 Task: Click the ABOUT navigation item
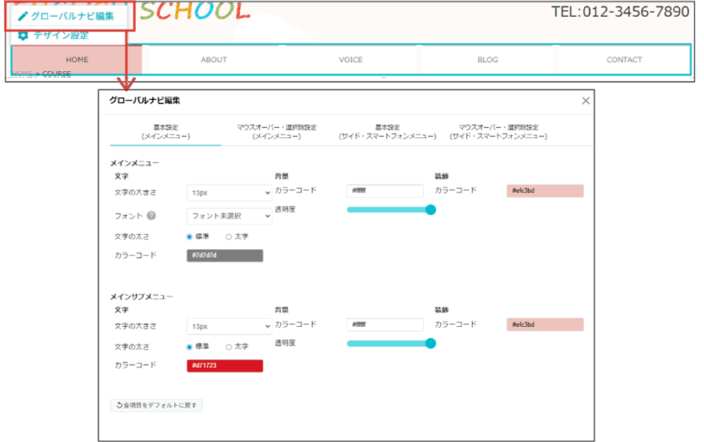tap(214, 60)
